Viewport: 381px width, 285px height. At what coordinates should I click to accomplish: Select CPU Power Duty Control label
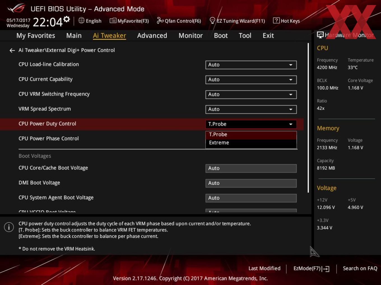coord(47,124)
